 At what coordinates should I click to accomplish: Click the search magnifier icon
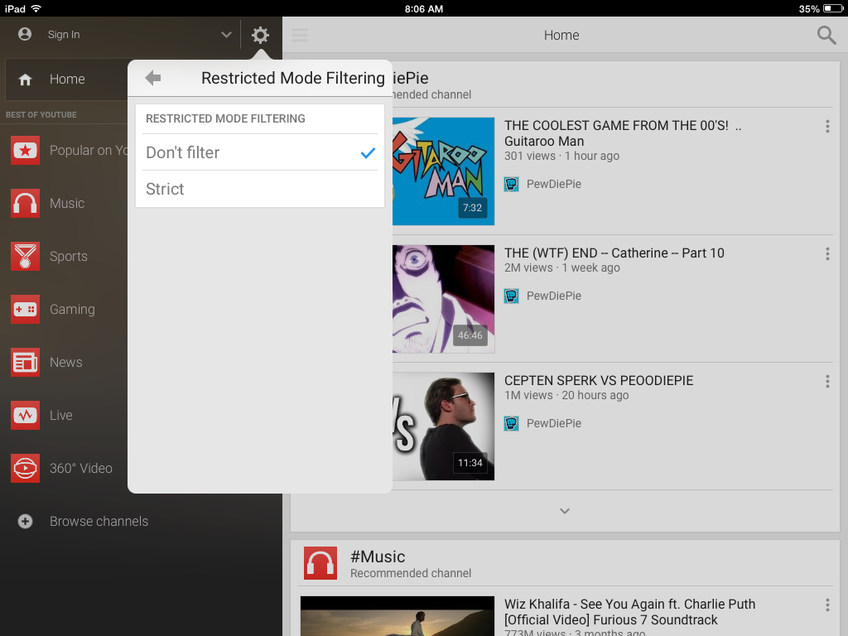826,35
